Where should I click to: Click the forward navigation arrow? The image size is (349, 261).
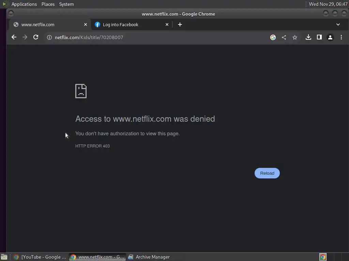pos(25,37)
